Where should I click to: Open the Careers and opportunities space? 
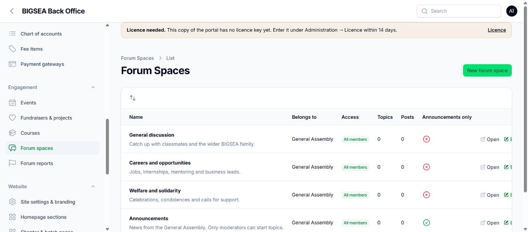(490, 167)
